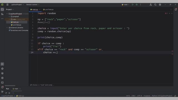The image size is (178, 100).
Task: Open the Structure tool window icon
Action: click(x=2, y=14)
